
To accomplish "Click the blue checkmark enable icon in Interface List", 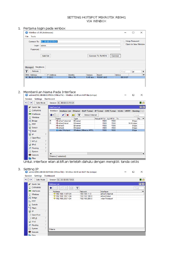I will click(63, 115).
